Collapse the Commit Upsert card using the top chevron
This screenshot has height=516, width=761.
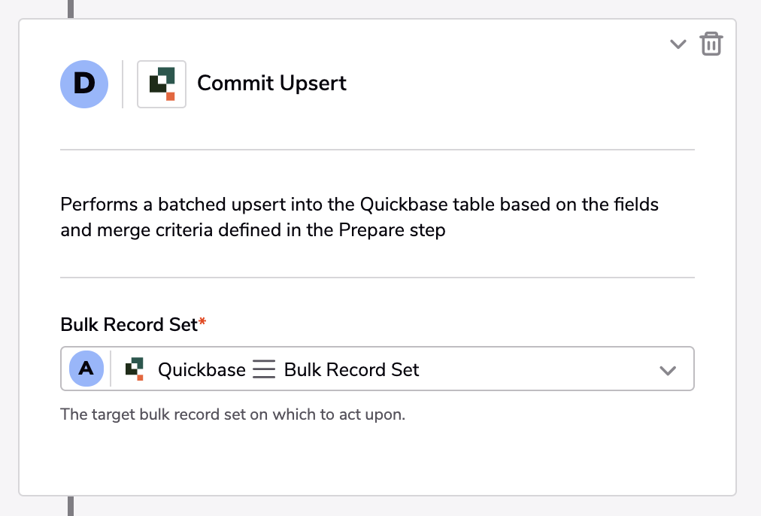tap(678, 44)
